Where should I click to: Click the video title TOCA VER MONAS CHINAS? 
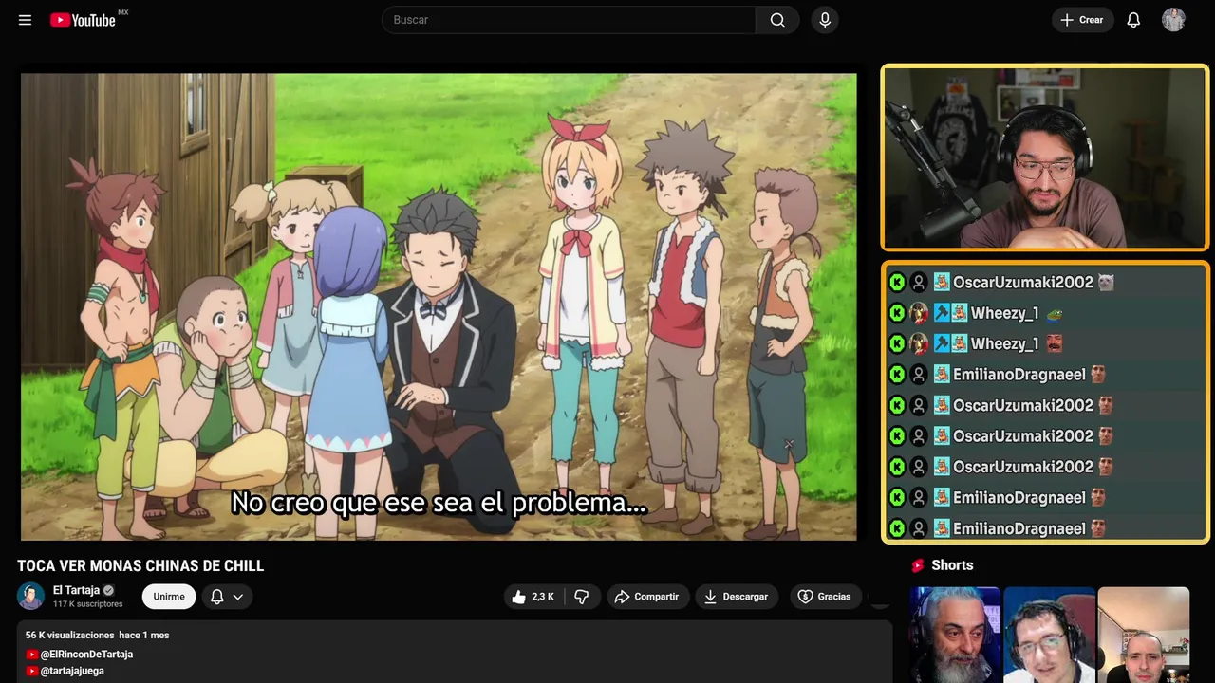point(140,566)
